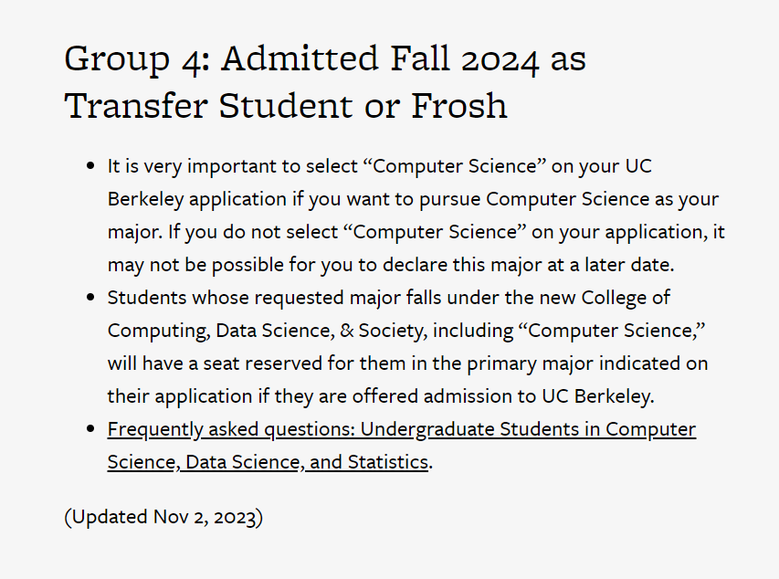The width and height of the screenshot is (779, 579).
Task: Click the "(Updated Nov 2, 2023)" note
Action: coord(163,517)
